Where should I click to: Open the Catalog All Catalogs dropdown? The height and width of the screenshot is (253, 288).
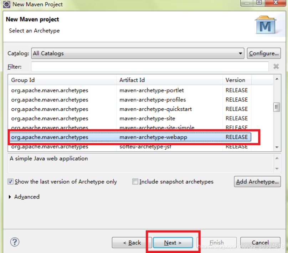(138, 53)
